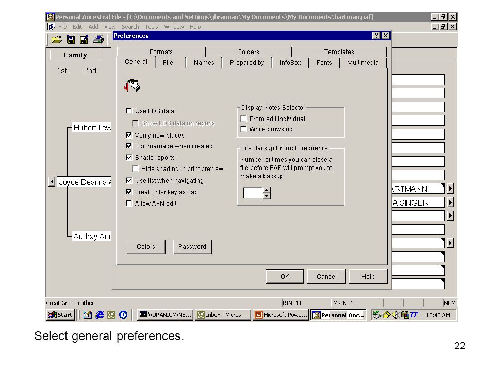495x371 pixels.
Task: Switch to the InfoBox tab
Action: (x=290, y=63)
